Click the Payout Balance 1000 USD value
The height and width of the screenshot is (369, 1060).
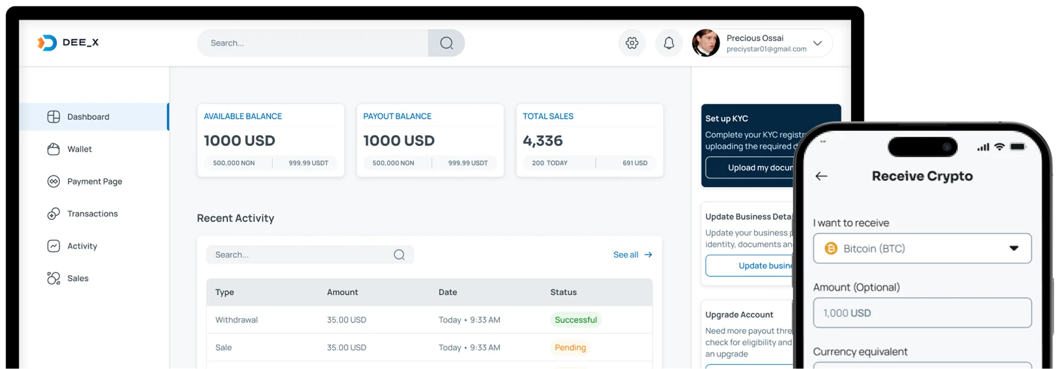point(399,141)
